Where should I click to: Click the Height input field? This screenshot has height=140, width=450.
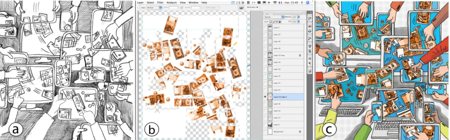click(196, 7)
